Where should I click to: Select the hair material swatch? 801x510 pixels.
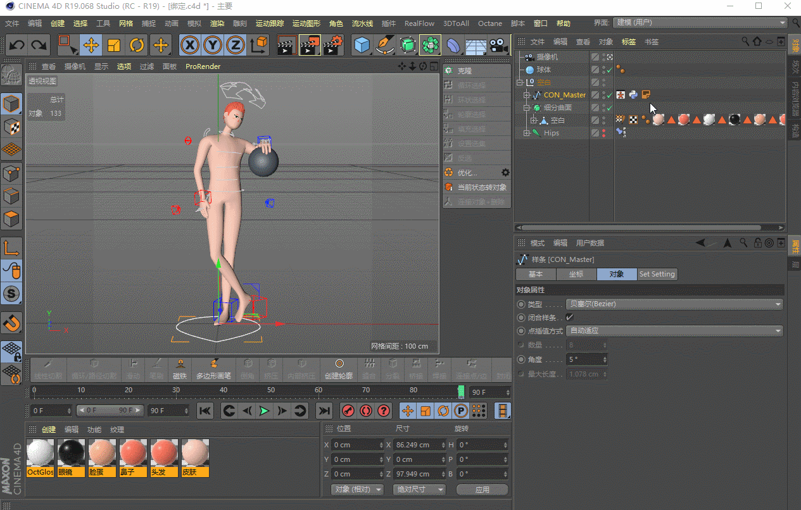[x=164, y=457]
